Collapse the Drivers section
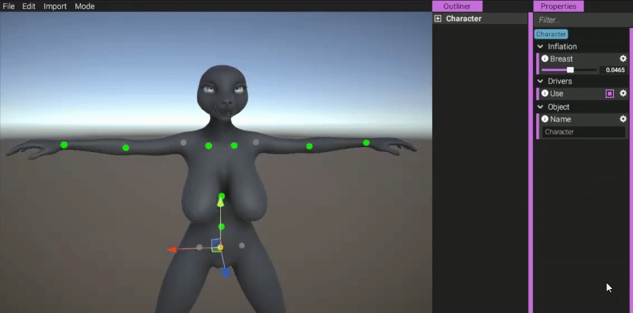 (540, 81)
